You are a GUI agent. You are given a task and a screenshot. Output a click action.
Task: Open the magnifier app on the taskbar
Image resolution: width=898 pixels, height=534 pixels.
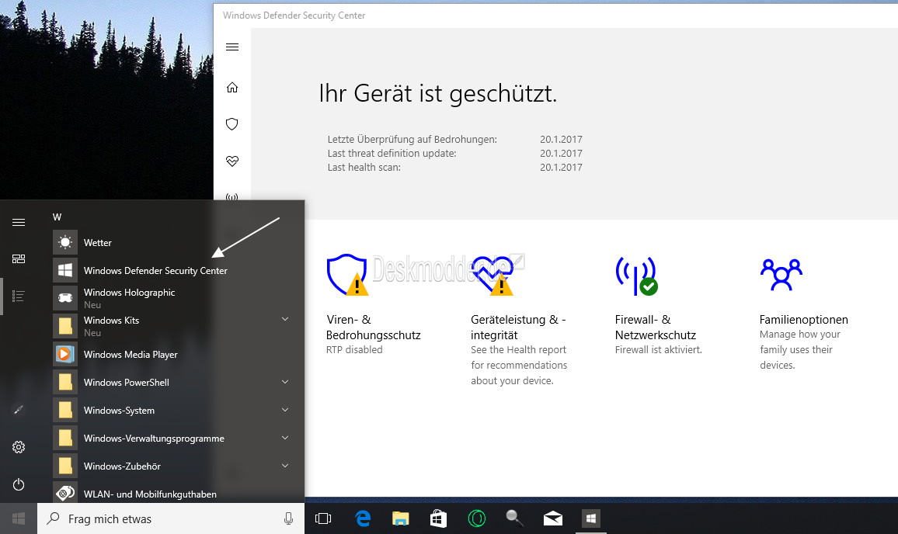pyautogui.click(x=514, y=518)
